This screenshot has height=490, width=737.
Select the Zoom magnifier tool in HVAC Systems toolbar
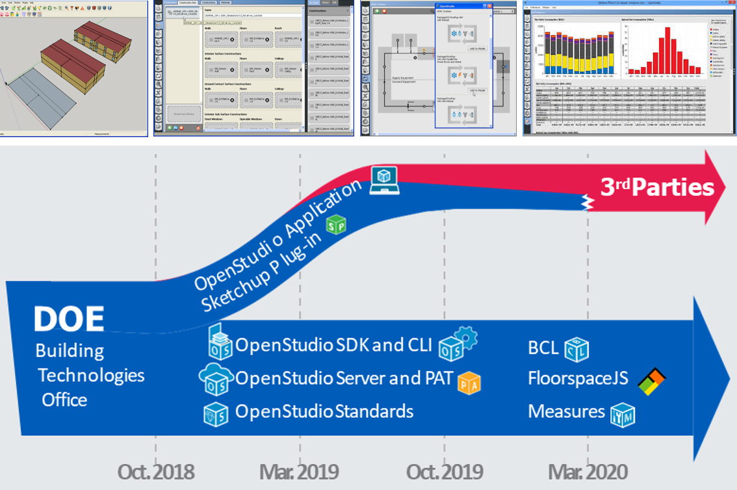coord(432,11)
